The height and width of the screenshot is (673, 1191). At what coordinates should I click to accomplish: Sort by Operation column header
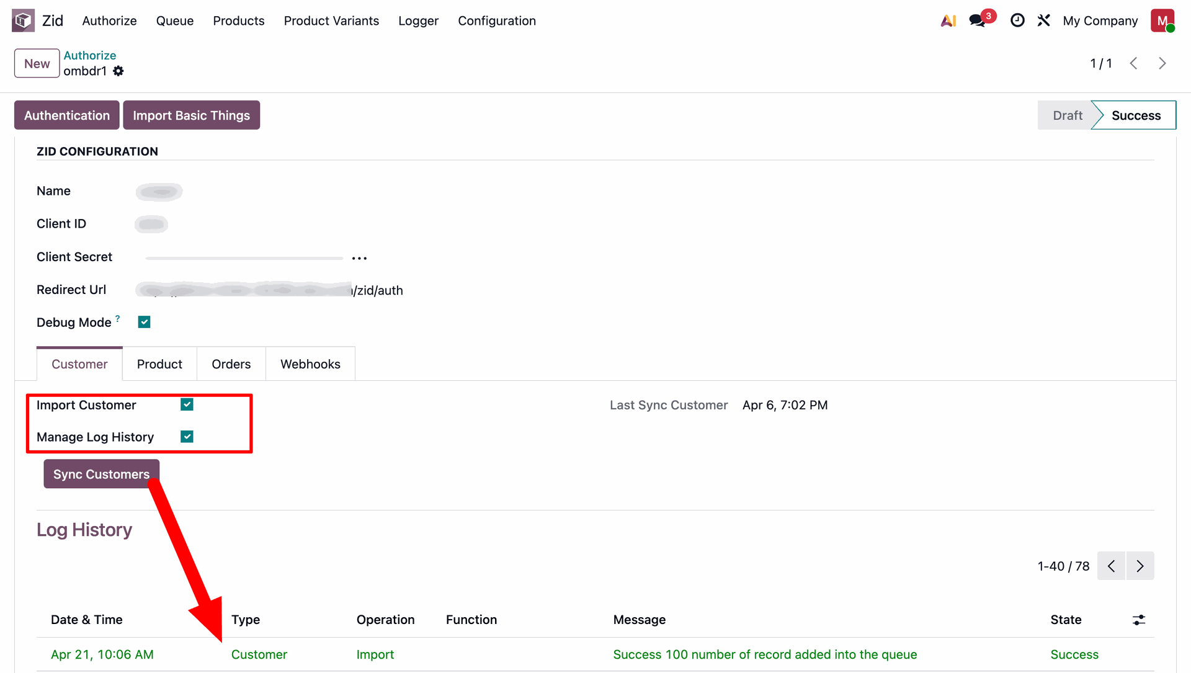(385, 620)
